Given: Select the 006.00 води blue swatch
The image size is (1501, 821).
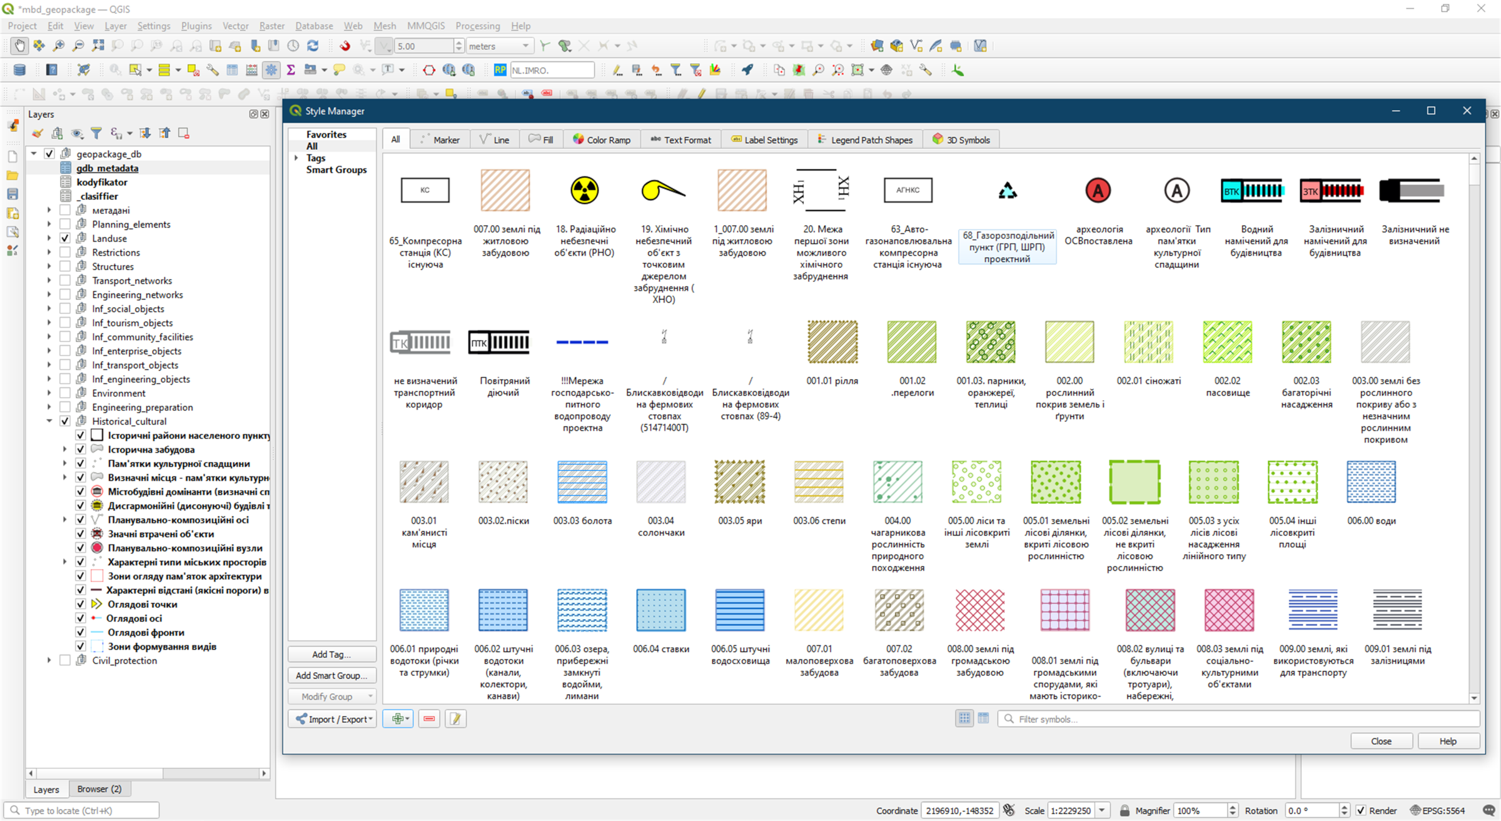Looking at the screenshot, I should tap(1371, 482).
